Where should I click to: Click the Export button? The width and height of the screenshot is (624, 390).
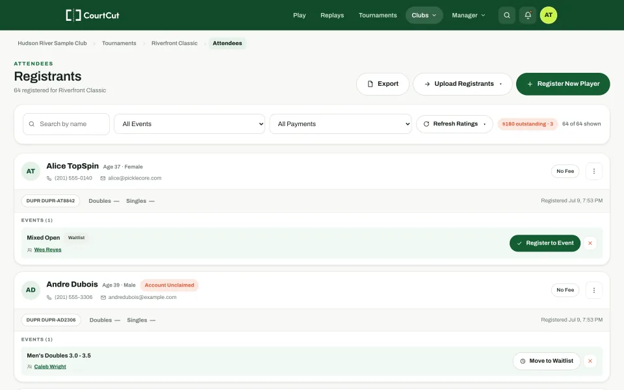pos(382,84)
